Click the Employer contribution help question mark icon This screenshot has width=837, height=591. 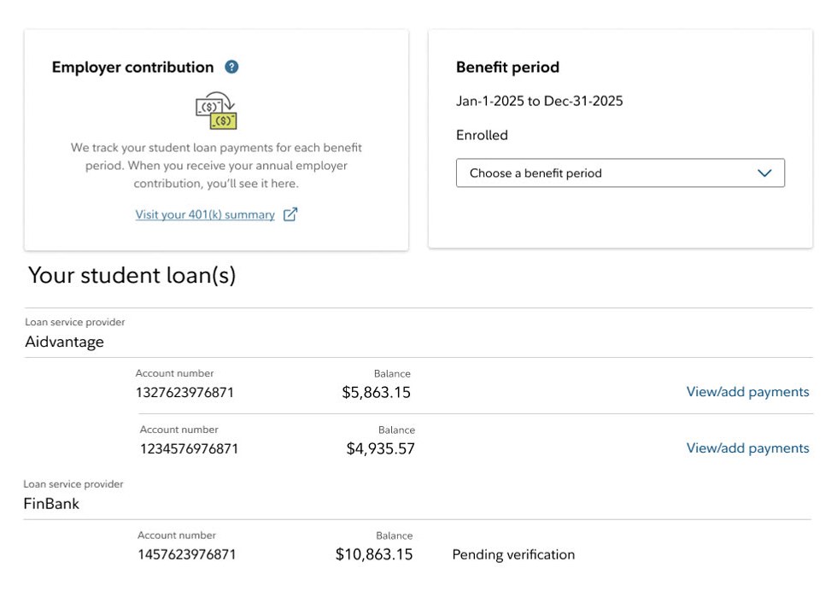click(231, 67)
